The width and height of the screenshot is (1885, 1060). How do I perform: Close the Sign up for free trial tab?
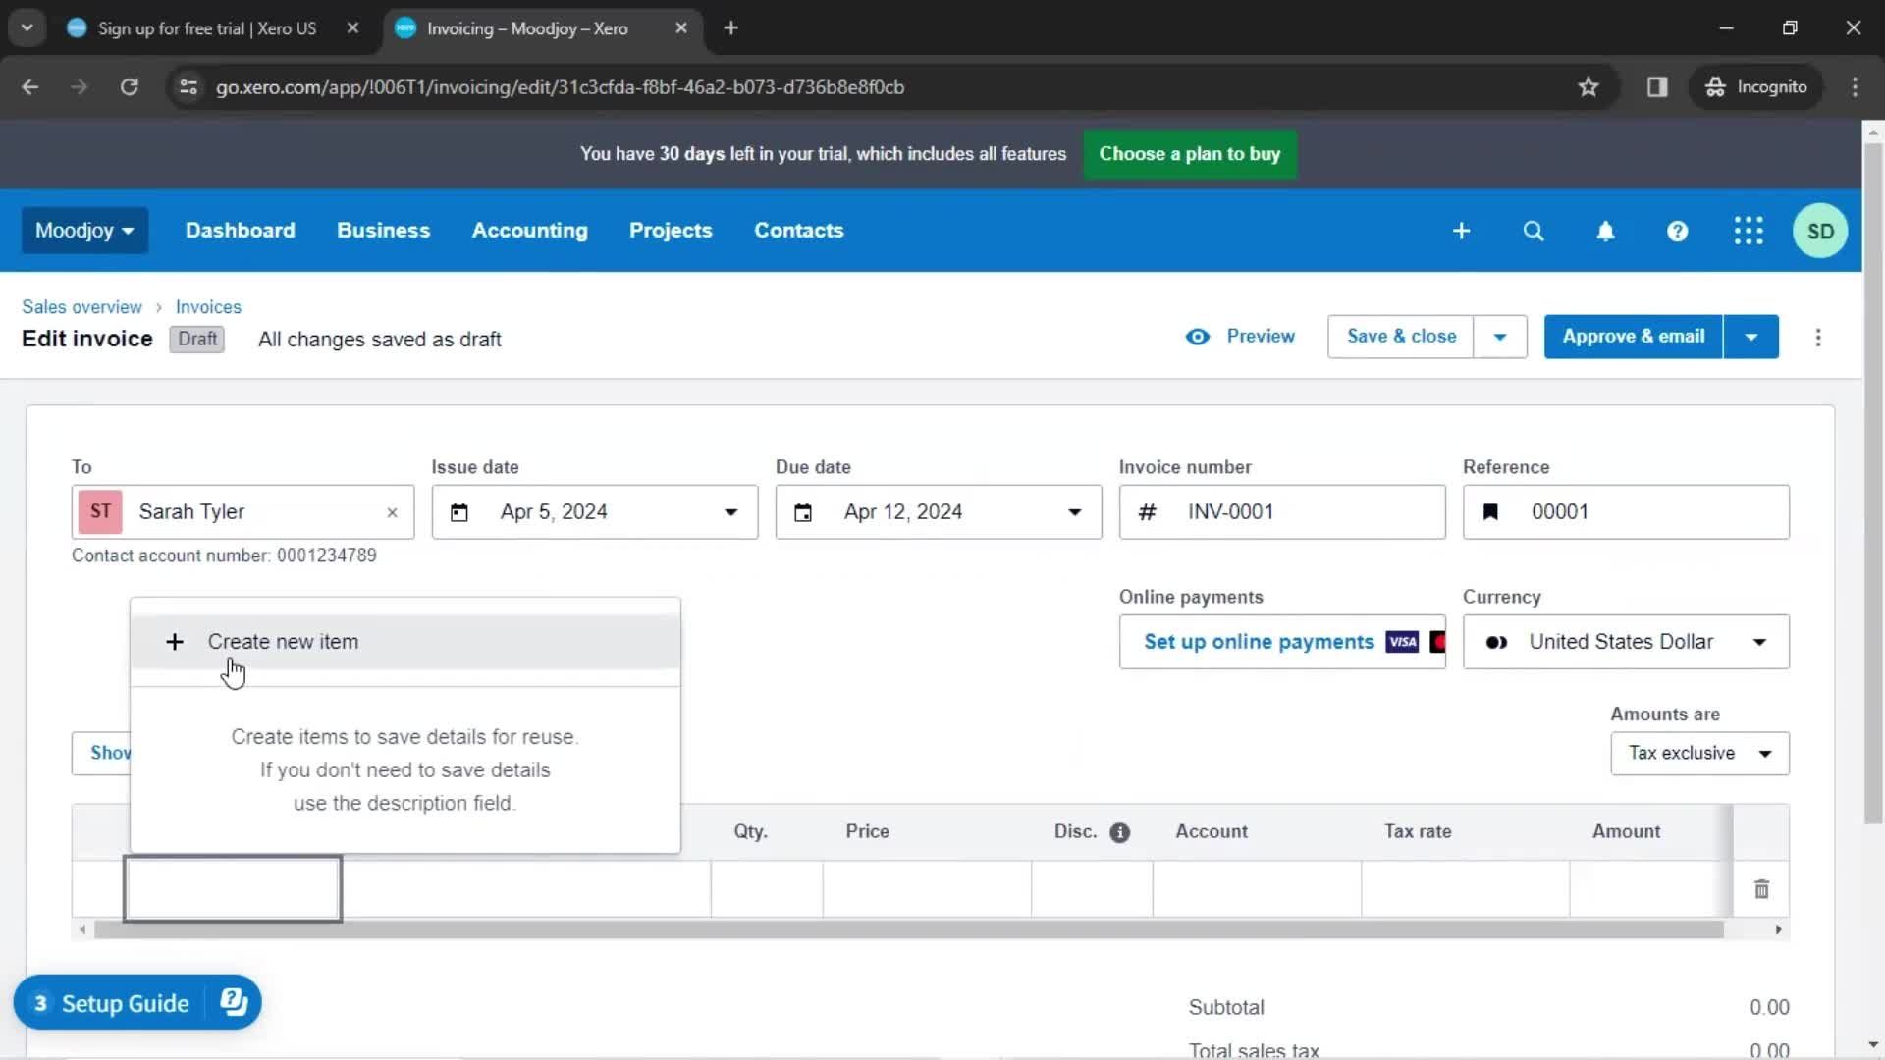(x=352, y=28)
